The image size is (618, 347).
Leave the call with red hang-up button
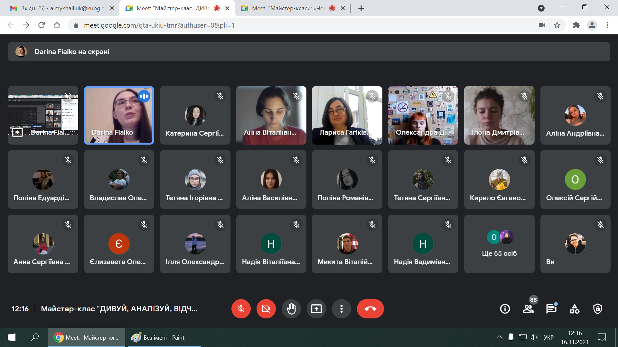pos(370,309)
